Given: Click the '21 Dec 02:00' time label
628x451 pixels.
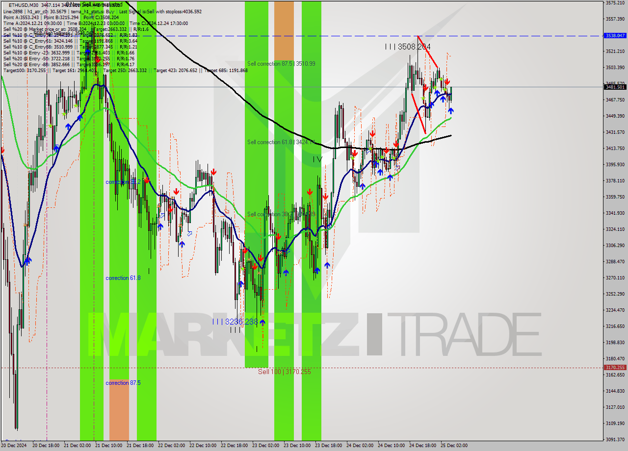Looking at the screenshot, I should click(x=77, y=446).
